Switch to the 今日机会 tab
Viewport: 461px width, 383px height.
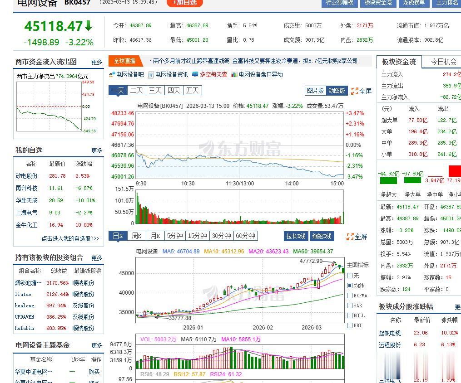click(444, 62)
